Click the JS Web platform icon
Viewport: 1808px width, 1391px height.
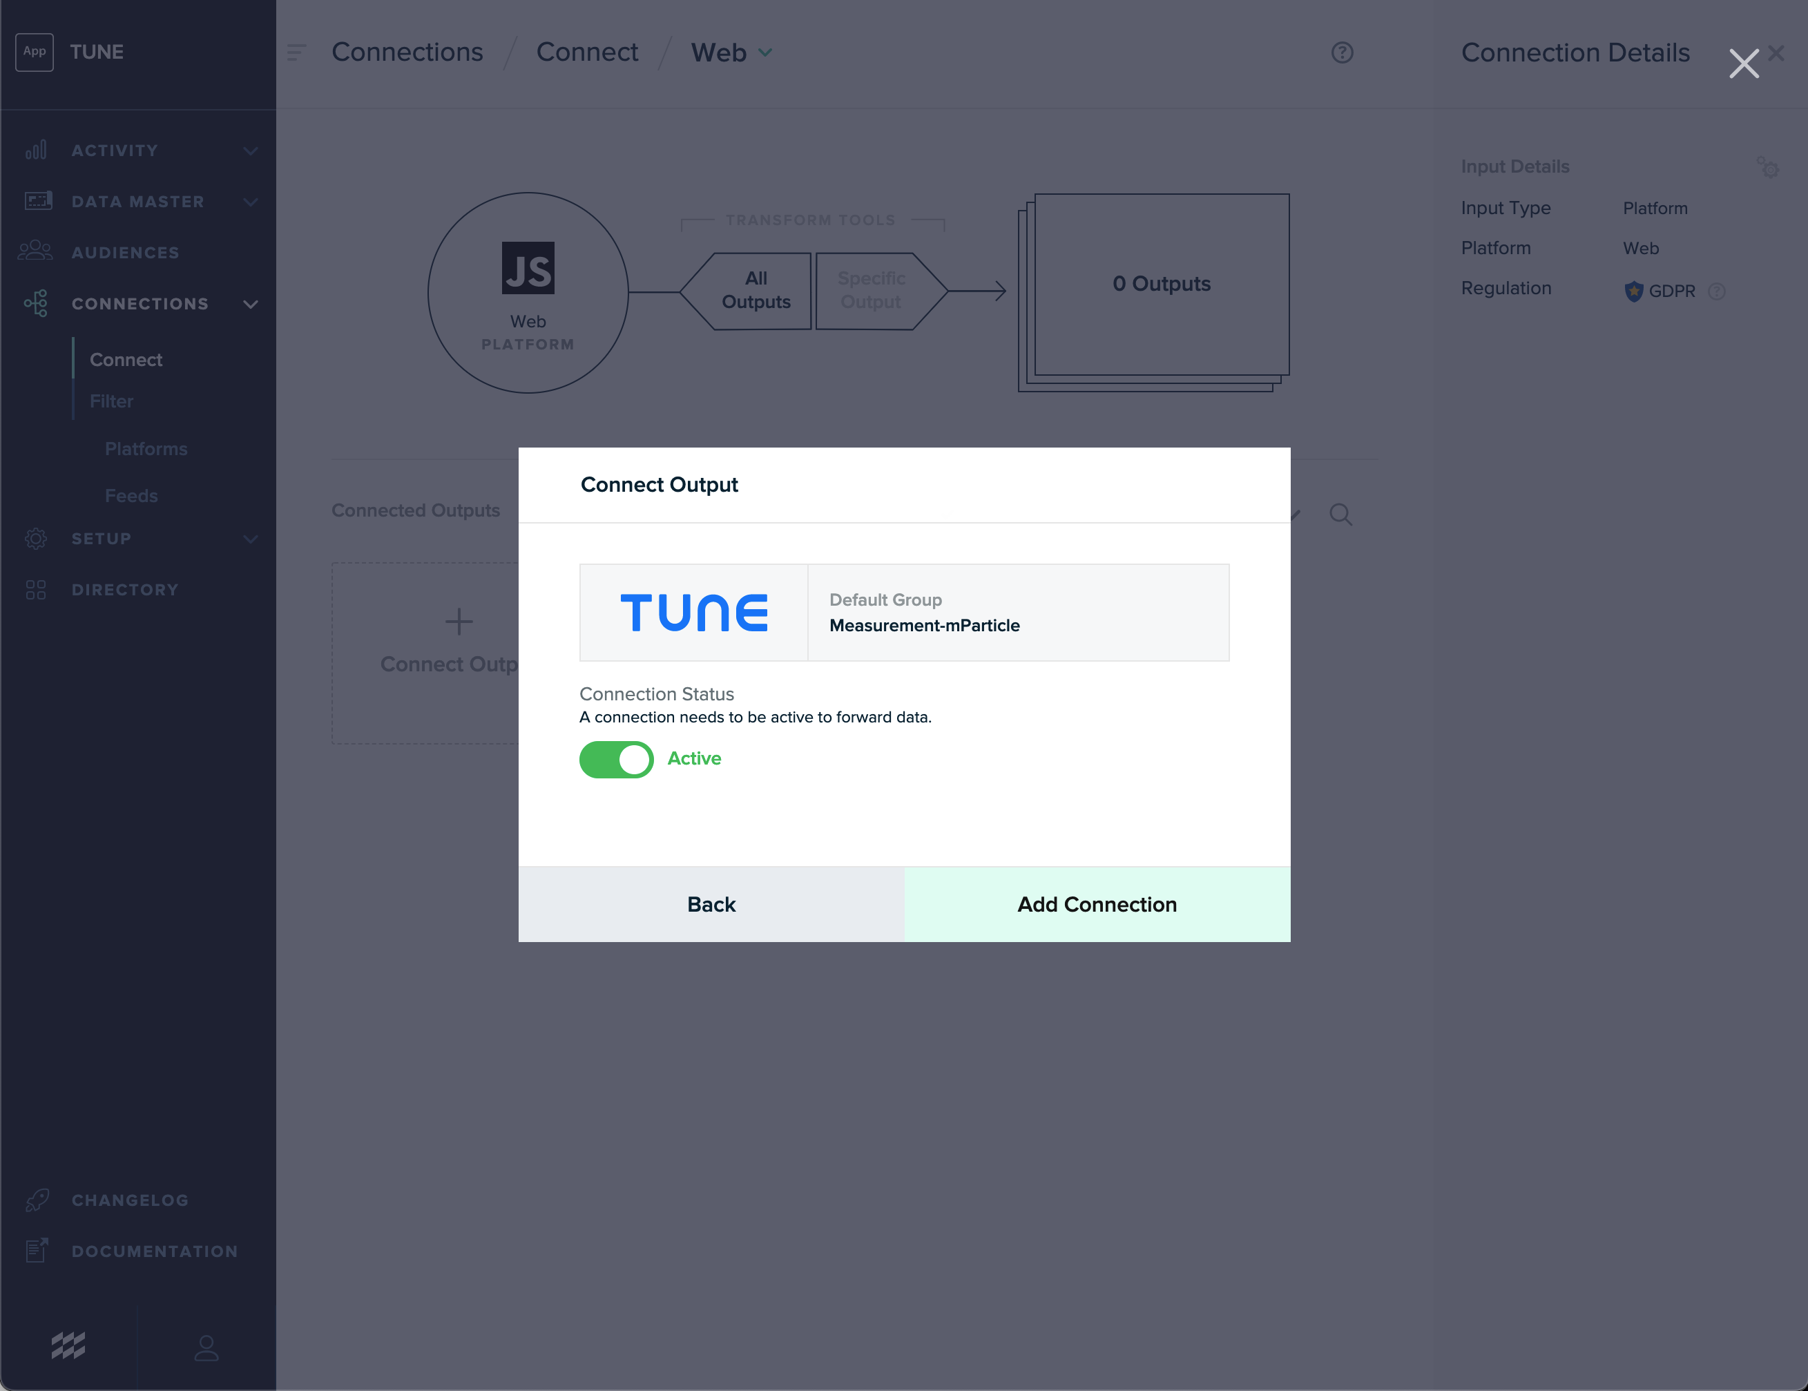point(528,268)
